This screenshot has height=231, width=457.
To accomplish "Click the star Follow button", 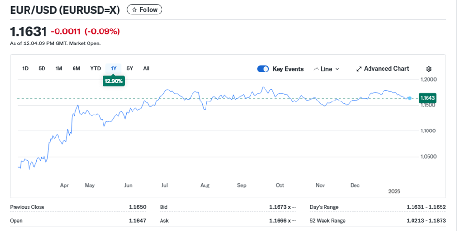I will click(144, 10).
